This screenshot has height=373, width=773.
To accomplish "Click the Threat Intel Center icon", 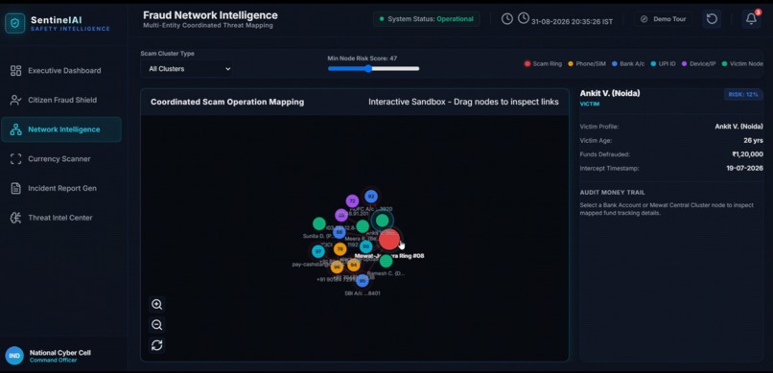I will coord(15,218).
